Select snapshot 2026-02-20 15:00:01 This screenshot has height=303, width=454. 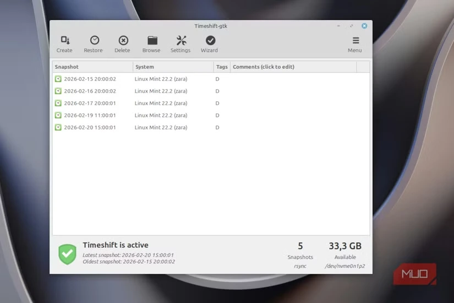pyautogui.click(x=90, y=127)
